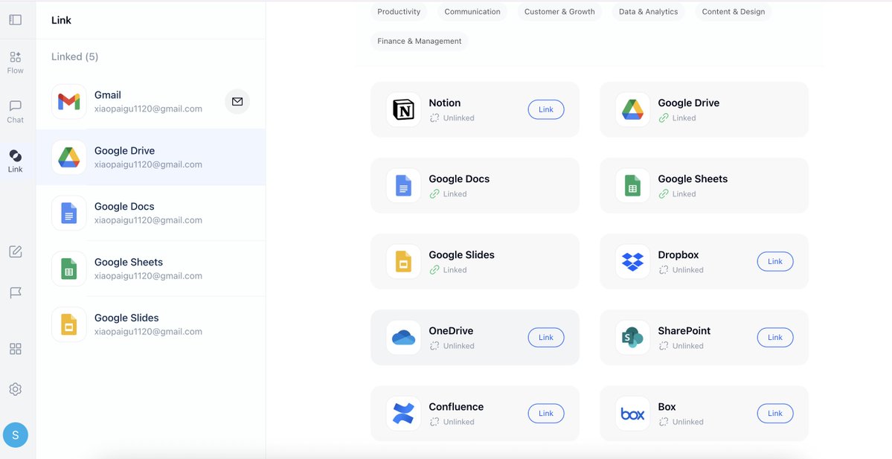Click Unlinked status under Dropbox card
Viewport: 892px width, 459px height.
(x=681, y=269)
